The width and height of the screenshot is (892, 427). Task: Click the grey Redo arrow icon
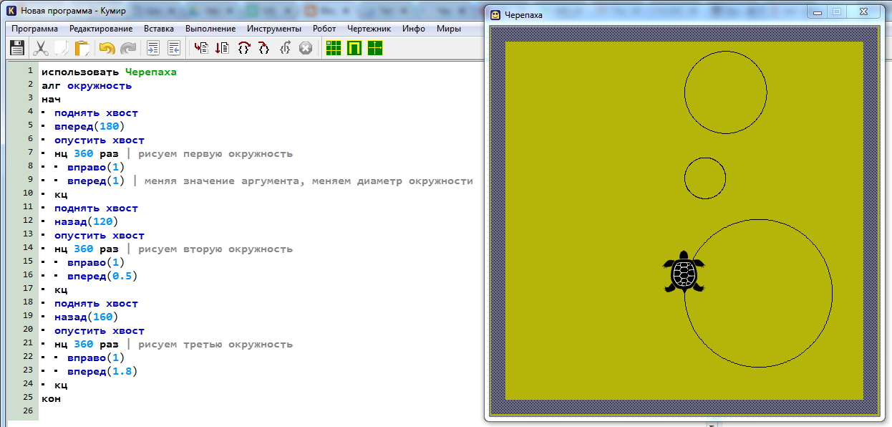128,48
